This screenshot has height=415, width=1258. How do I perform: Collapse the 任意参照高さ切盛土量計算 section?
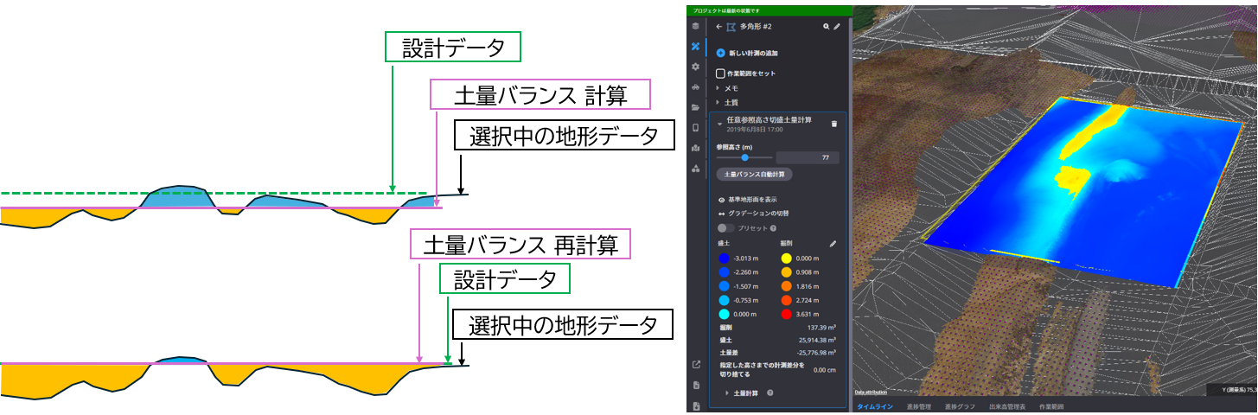(x=719, y=124)
